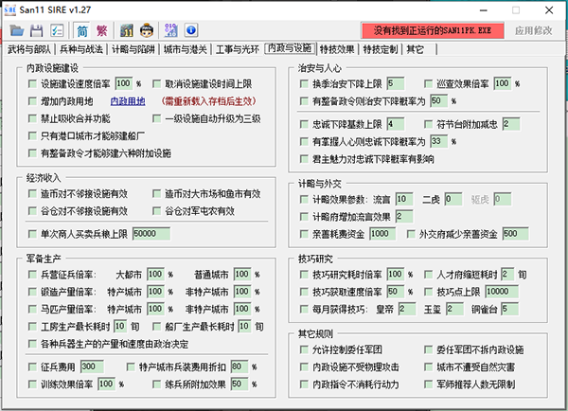Select the 城市与港关 tab

point(186,49)
